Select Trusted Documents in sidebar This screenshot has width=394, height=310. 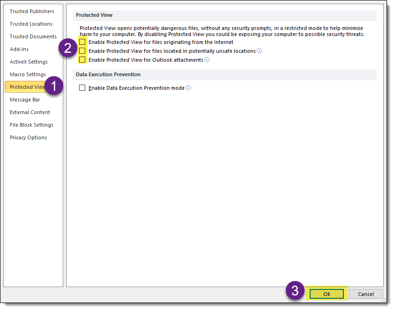pos(33,36)
